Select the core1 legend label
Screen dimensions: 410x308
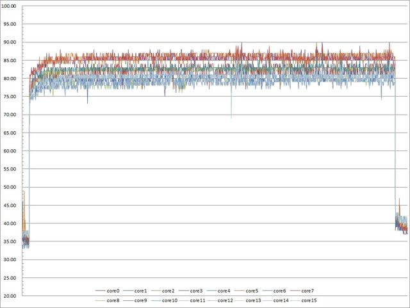142,291
